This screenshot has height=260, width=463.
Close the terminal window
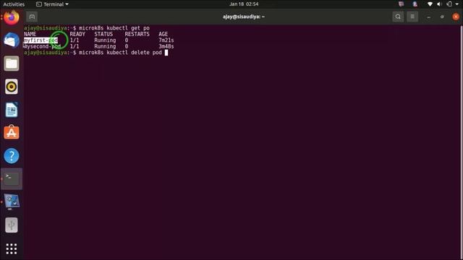point(456,17)
